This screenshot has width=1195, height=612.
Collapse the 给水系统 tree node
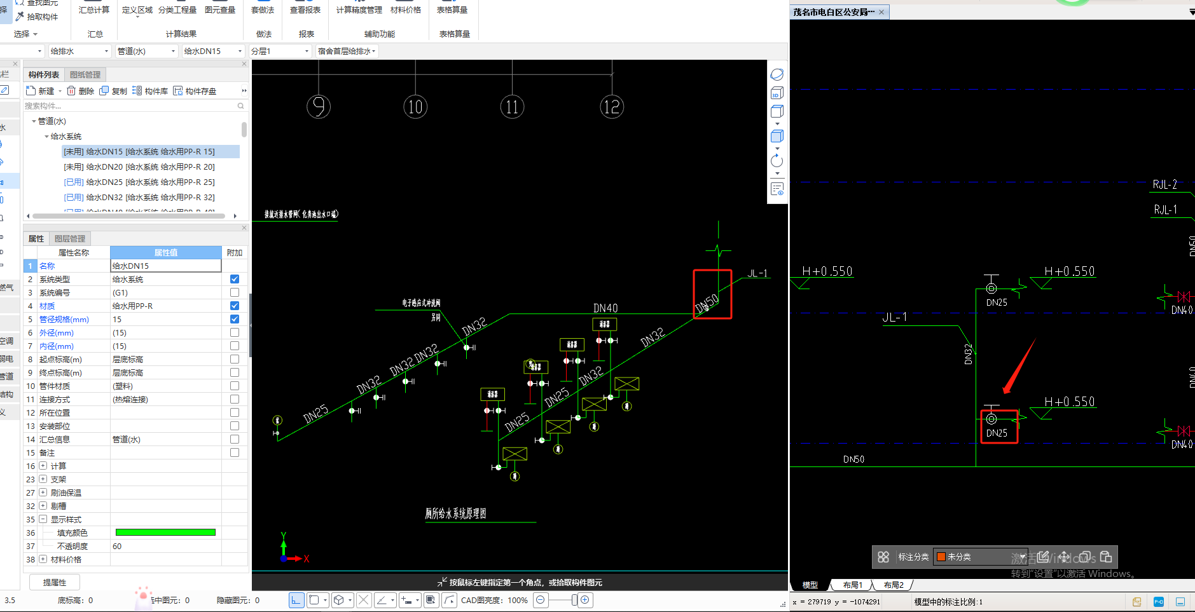point(46,136)
